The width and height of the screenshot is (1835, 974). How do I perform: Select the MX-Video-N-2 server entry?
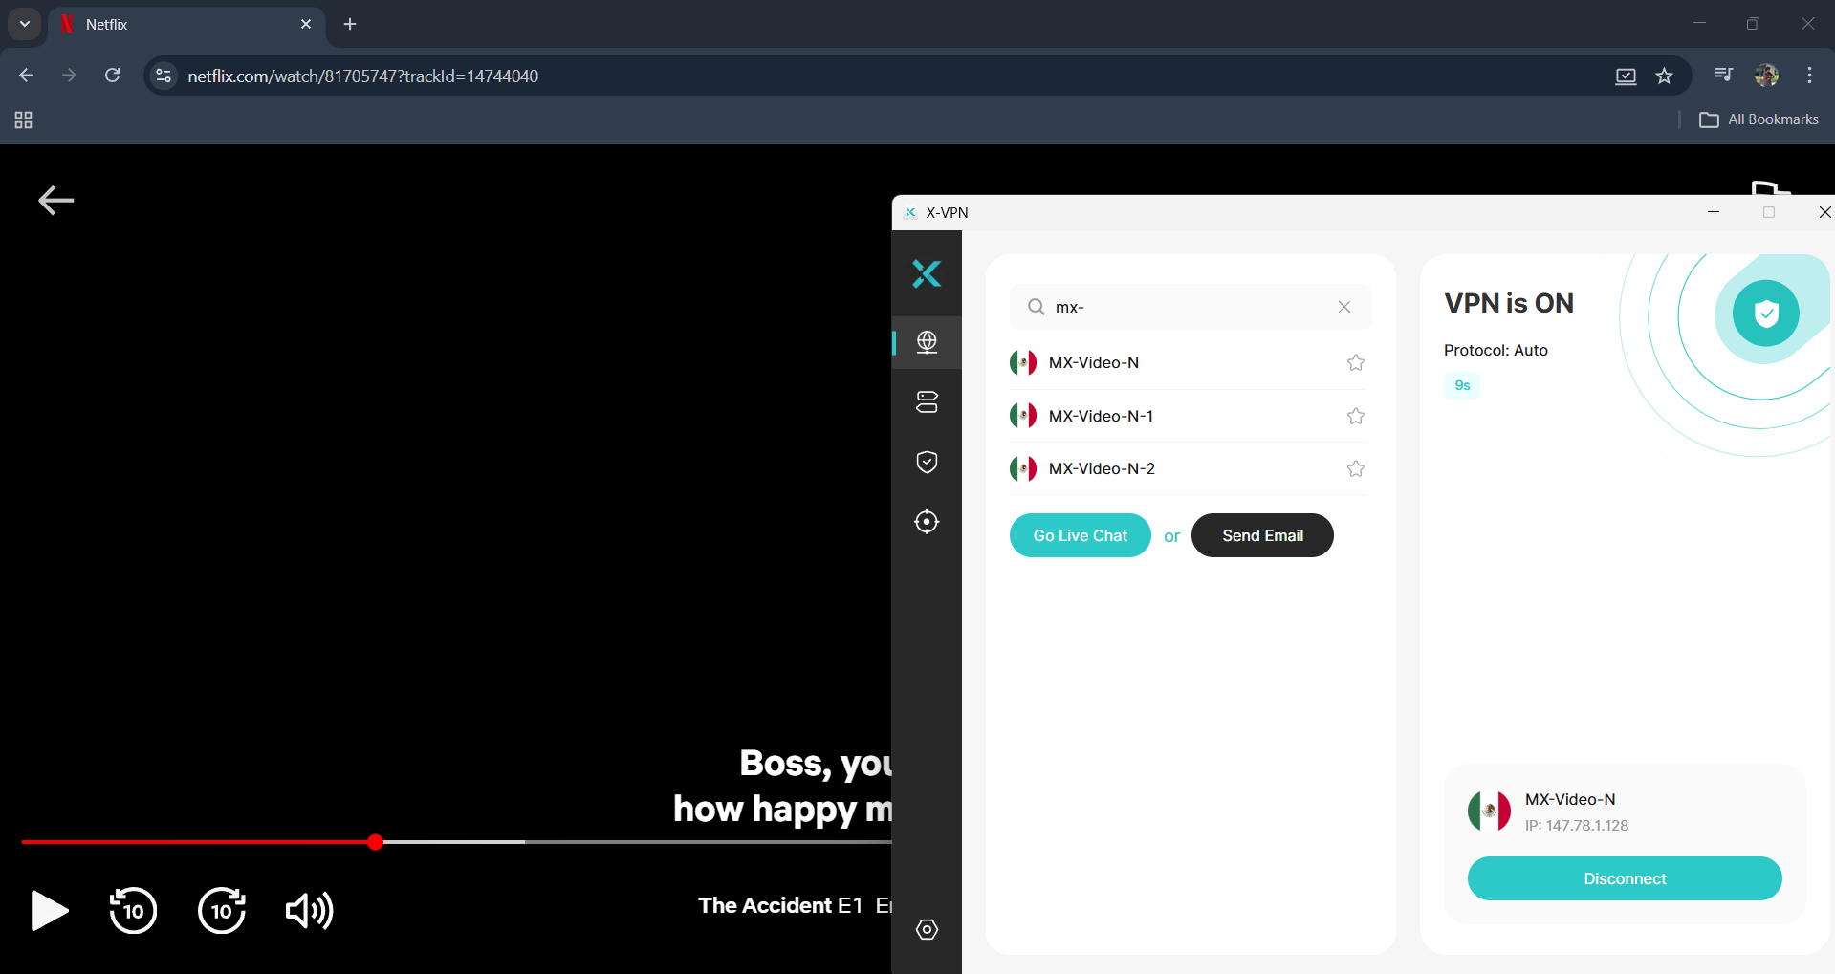point(1102,468)
